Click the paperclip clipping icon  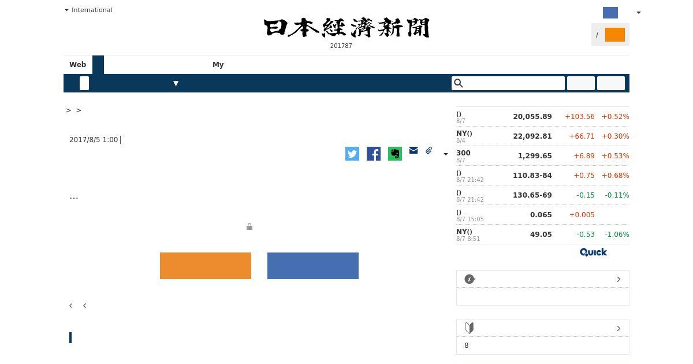coord(429,150)
